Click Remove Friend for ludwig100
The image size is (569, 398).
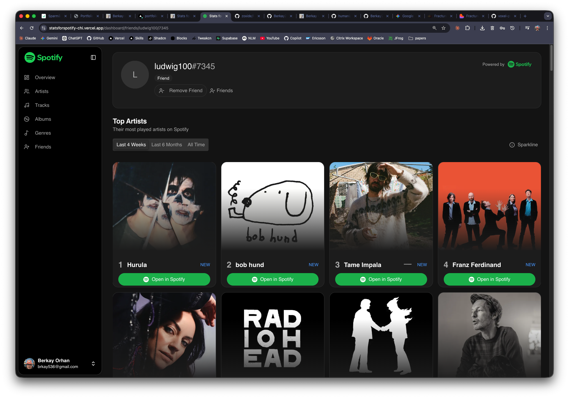181,90
